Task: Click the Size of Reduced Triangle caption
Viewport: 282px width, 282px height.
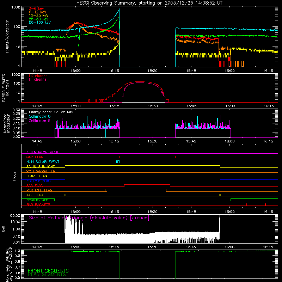Action: [x=89, y=218]
